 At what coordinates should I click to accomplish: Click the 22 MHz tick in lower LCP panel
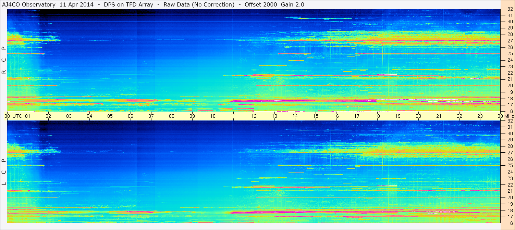coord(510,184)
